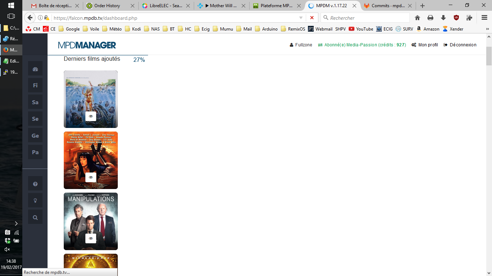
Task: Open the YouTube bookmark
Action: (361, 29)
